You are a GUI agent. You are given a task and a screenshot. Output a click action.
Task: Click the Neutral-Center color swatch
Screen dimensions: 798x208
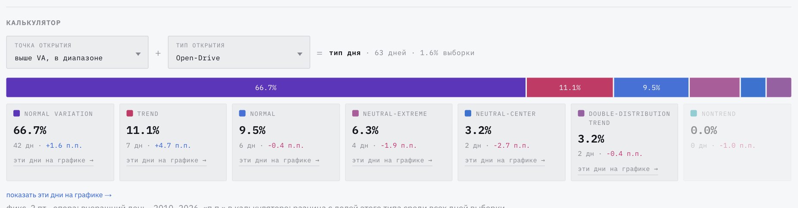click(x=468, y=113)
